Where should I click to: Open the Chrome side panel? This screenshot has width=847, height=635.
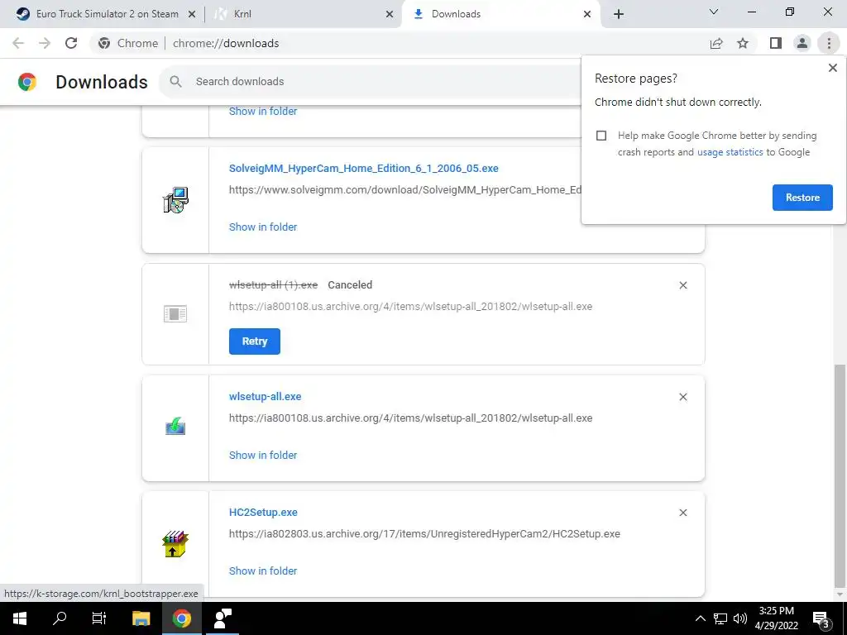click(776, 43)
